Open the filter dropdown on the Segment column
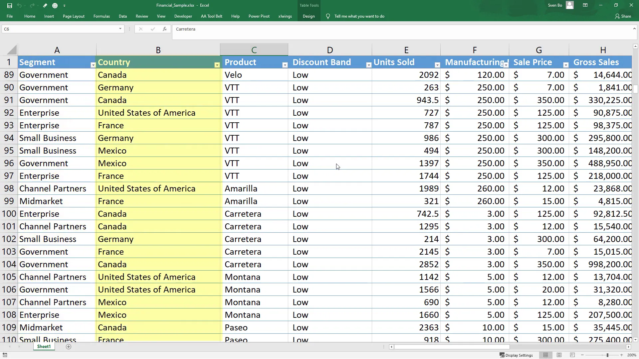This screenshot has width=639, height=359. (93, 65)
